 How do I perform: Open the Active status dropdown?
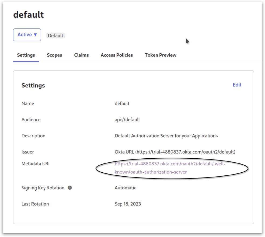[x=27, y=35]
